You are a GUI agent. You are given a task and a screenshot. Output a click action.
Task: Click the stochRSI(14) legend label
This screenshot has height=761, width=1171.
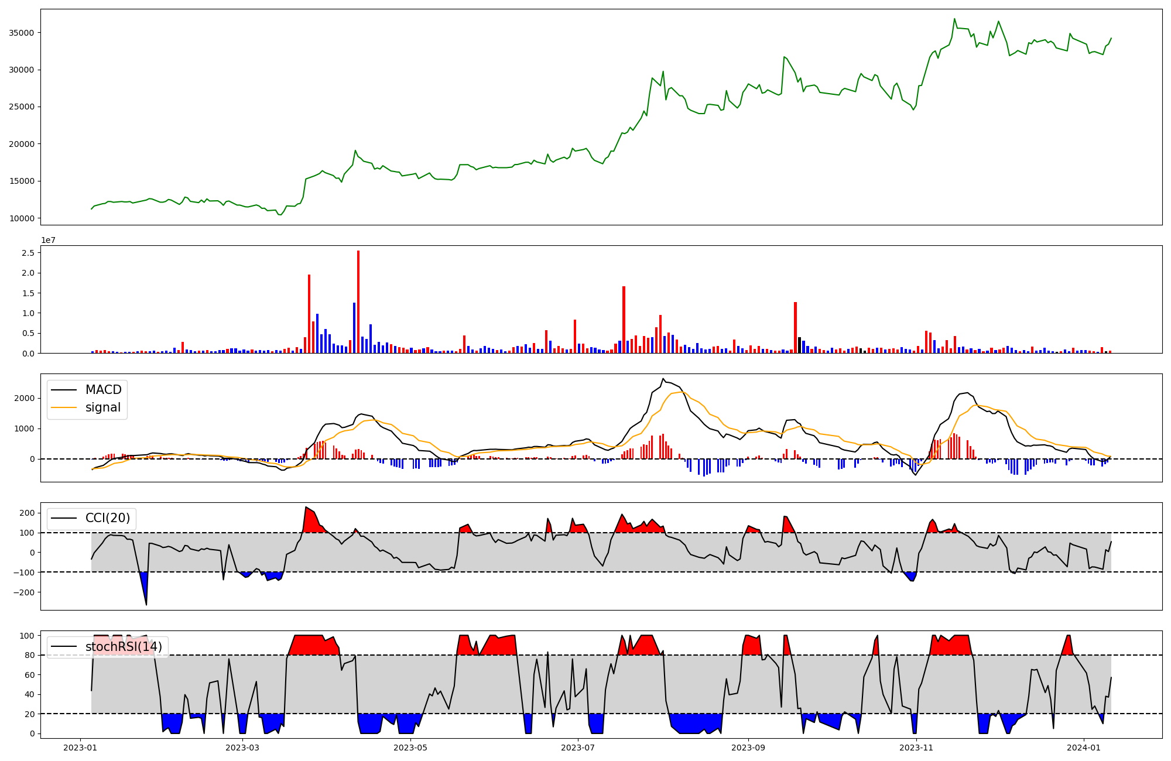tap(124, 647)
